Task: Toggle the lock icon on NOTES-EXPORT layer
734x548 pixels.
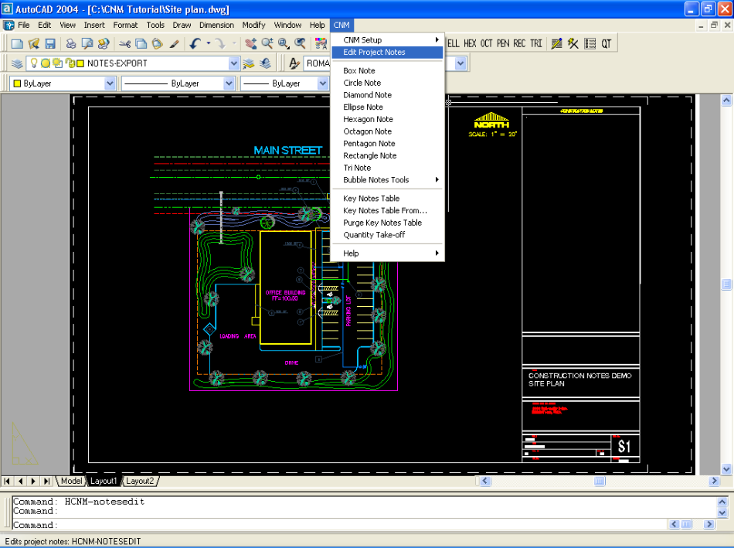Action: pos(69,63)
